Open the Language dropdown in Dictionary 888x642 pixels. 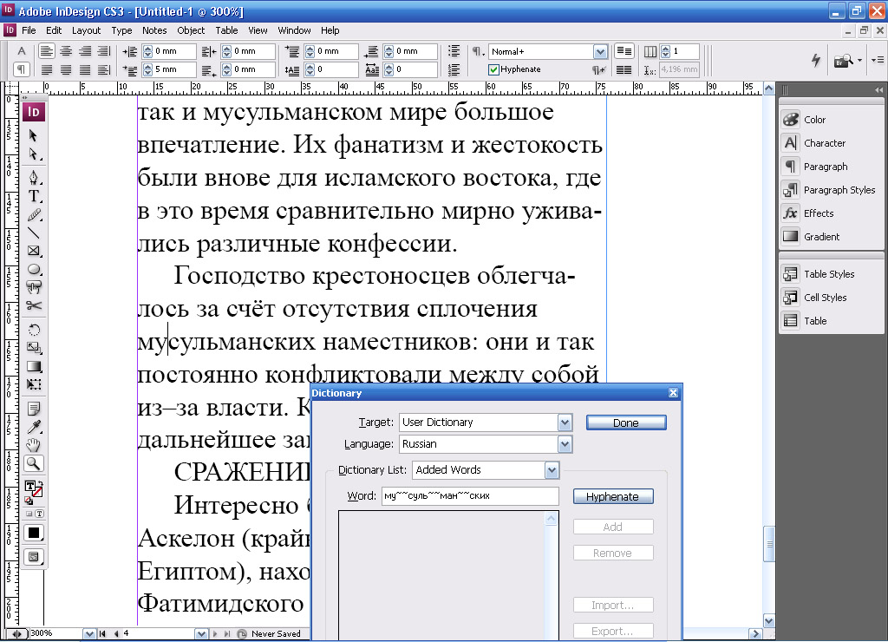564,444
